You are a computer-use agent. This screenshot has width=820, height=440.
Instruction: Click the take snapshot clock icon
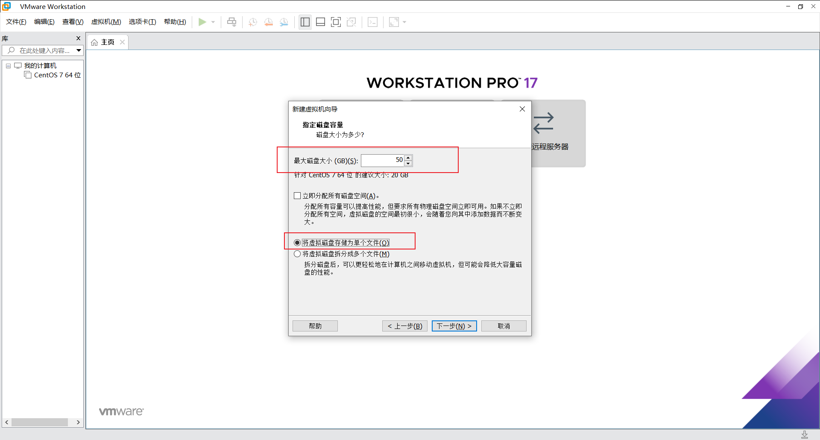[253, 22]
